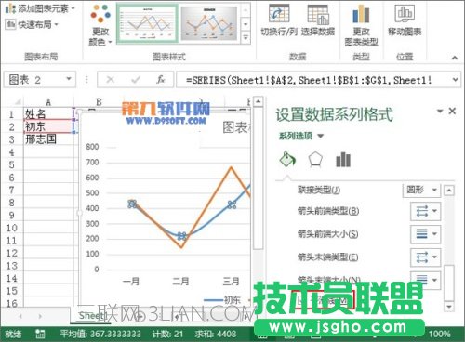Click Move Chart icon
This screenshot has width=465, height=342.
click(x=405, y=13)
